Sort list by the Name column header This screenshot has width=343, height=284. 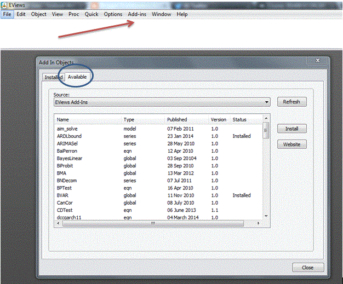point(88,120)
